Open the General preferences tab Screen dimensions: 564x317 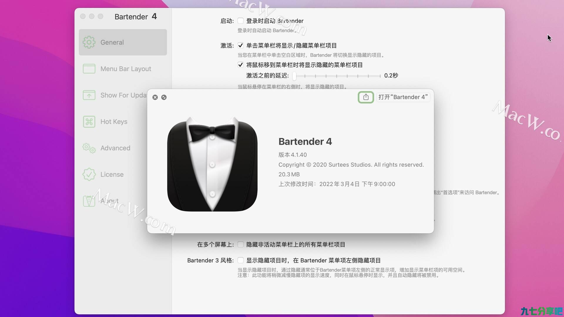tap(123, 42)
